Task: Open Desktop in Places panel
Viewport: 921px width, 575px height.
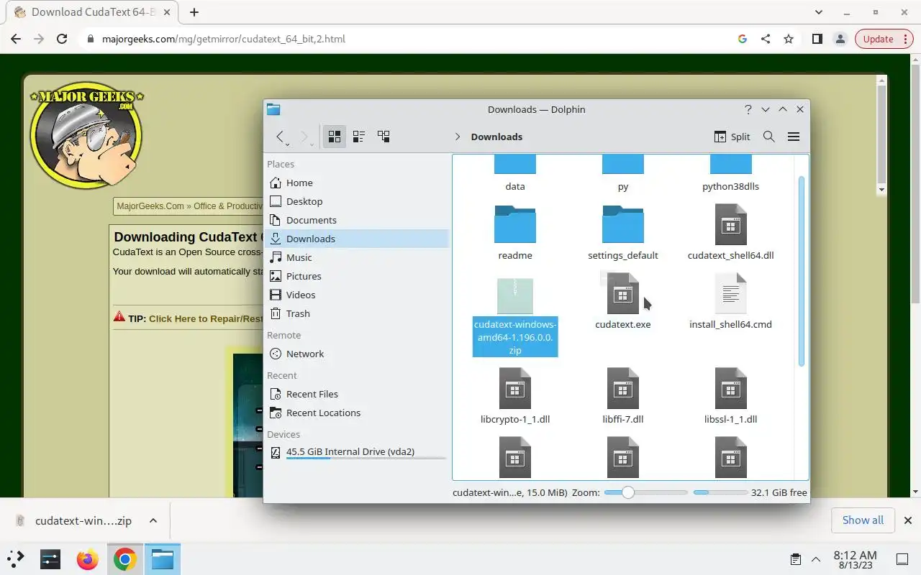Action: tap(357, 201)
